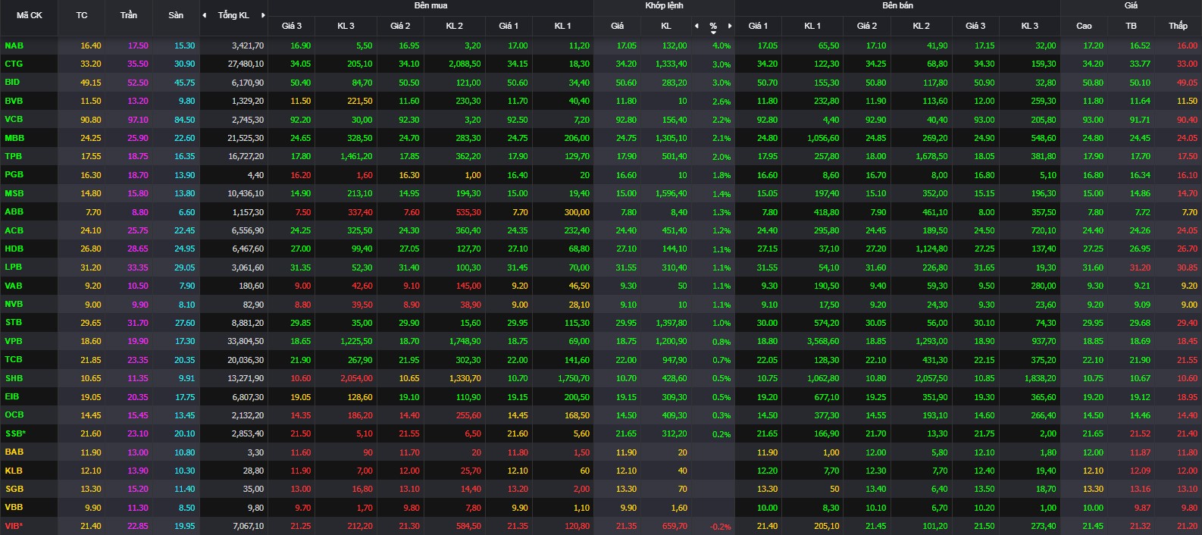
Task: Open the BID stock symbol
Action: point(12,82)
